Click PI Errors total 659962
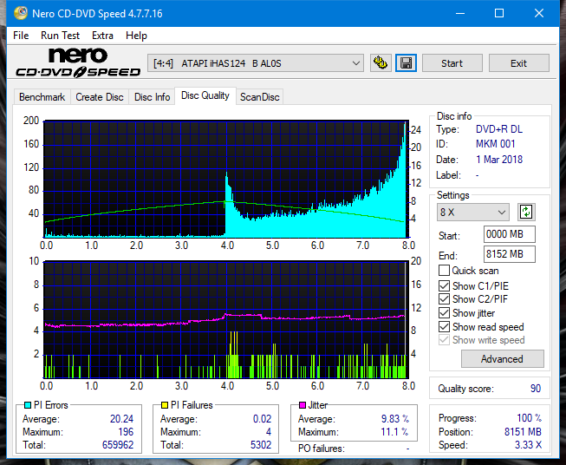 (x=118, y=444)
